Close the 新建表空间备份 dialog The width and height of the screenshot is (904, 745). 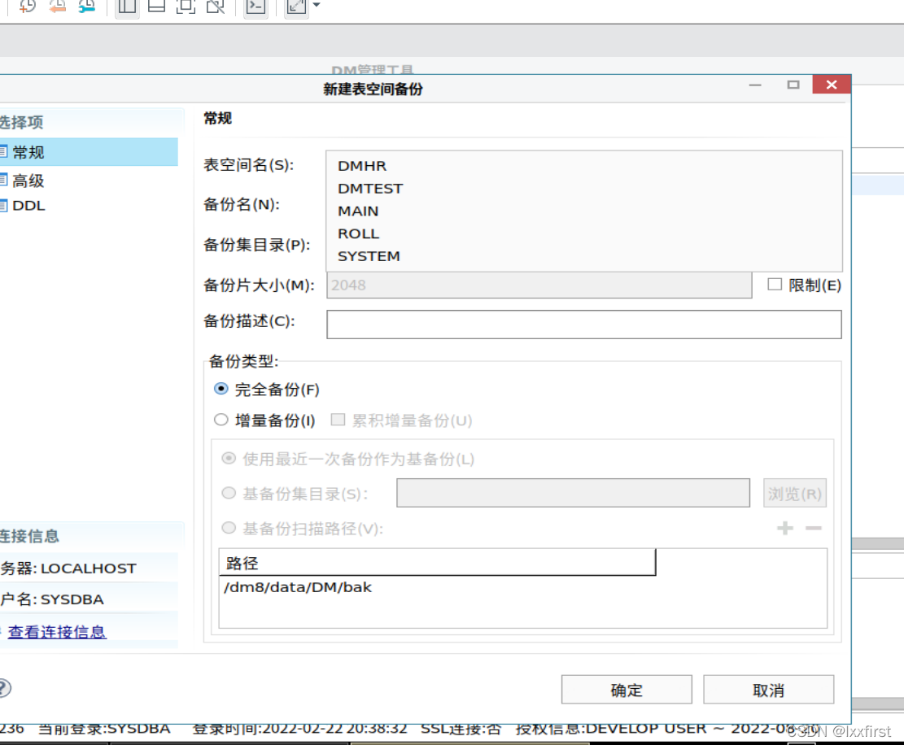coord(832,85)
